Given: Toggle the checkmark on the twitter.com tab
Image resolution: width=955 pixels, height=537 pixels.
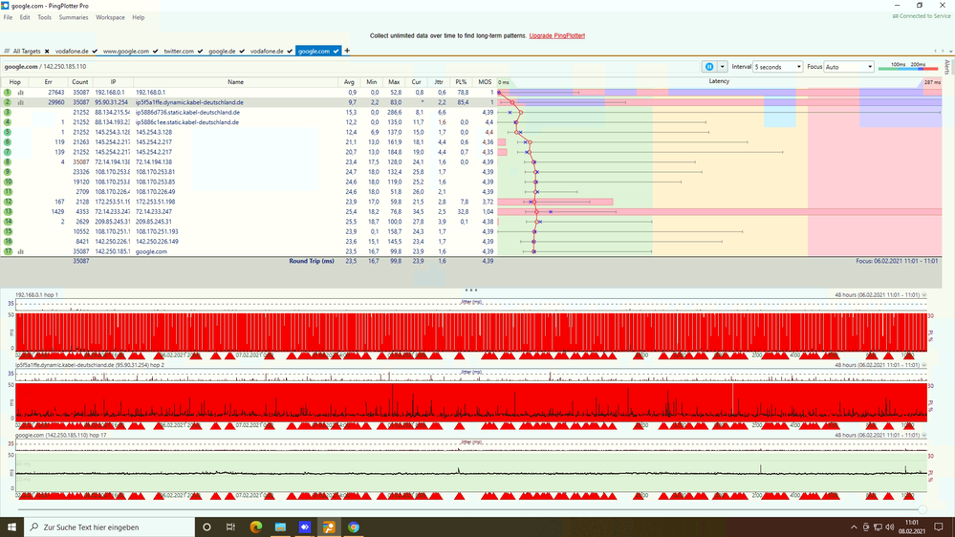Looking at the screenshot, I should (200, 52).
